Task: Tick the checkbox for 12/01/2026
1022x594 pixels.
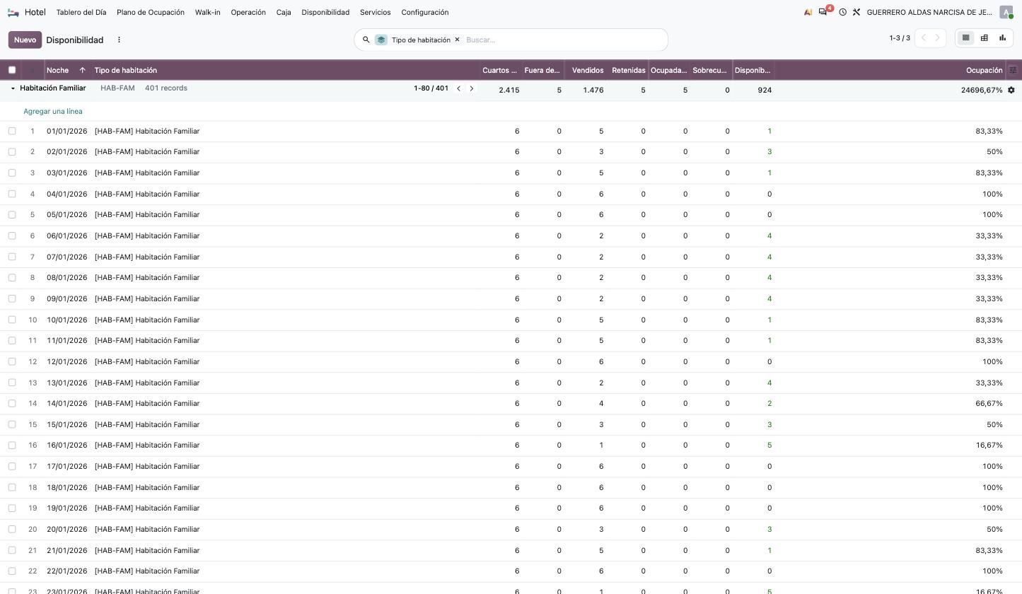Action: tap(12, 361)
